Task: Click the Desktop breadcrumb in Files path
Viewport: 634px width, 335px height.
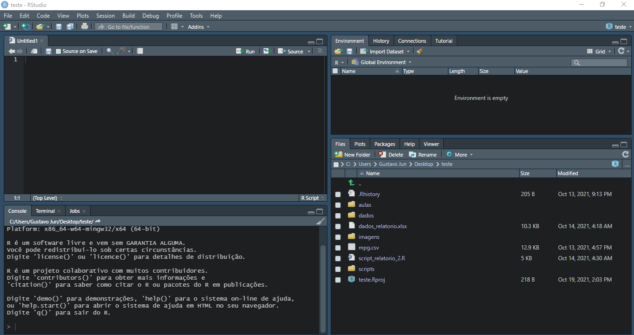Action: coord(424,164)
